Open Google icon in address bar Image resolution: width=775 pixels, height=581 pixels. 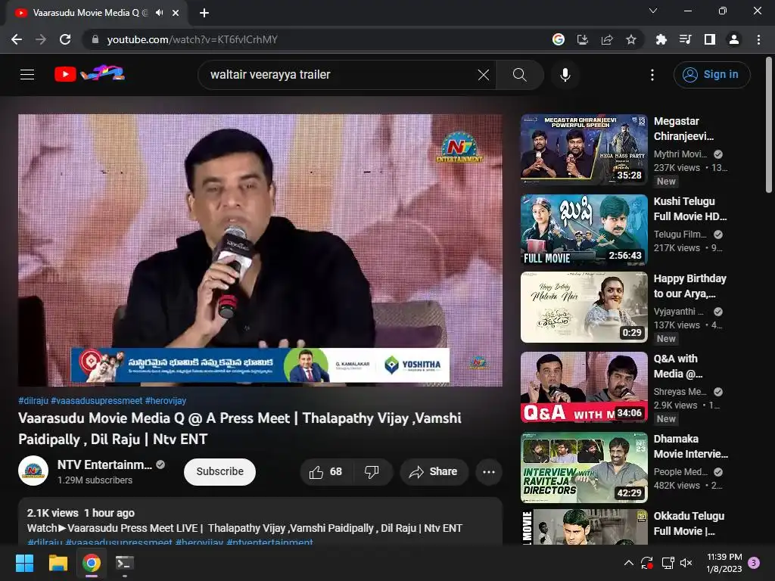coord(559,39)
